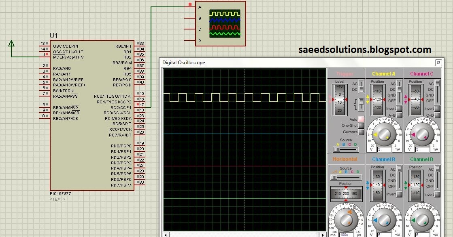The image size is (453, 237).
Task: Click the Horizontal 100u timebase field
Action: tap(346, 235)
